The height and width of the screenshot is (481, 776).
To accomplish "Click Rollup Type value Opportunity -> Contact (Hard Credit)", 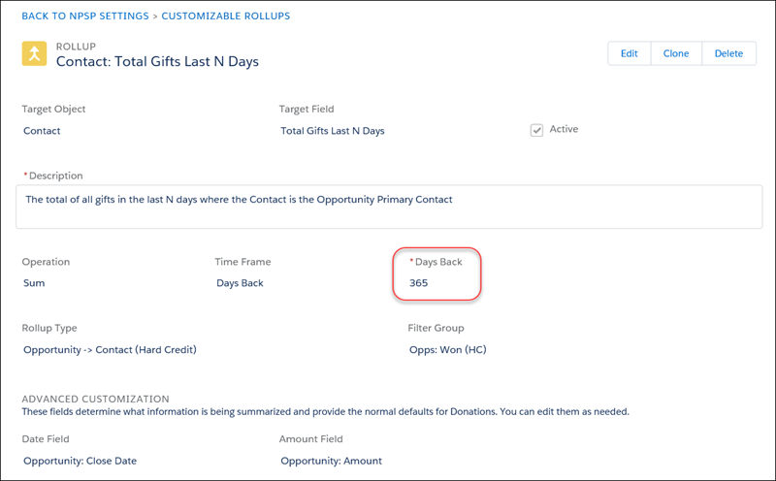I will pos(110,350).
